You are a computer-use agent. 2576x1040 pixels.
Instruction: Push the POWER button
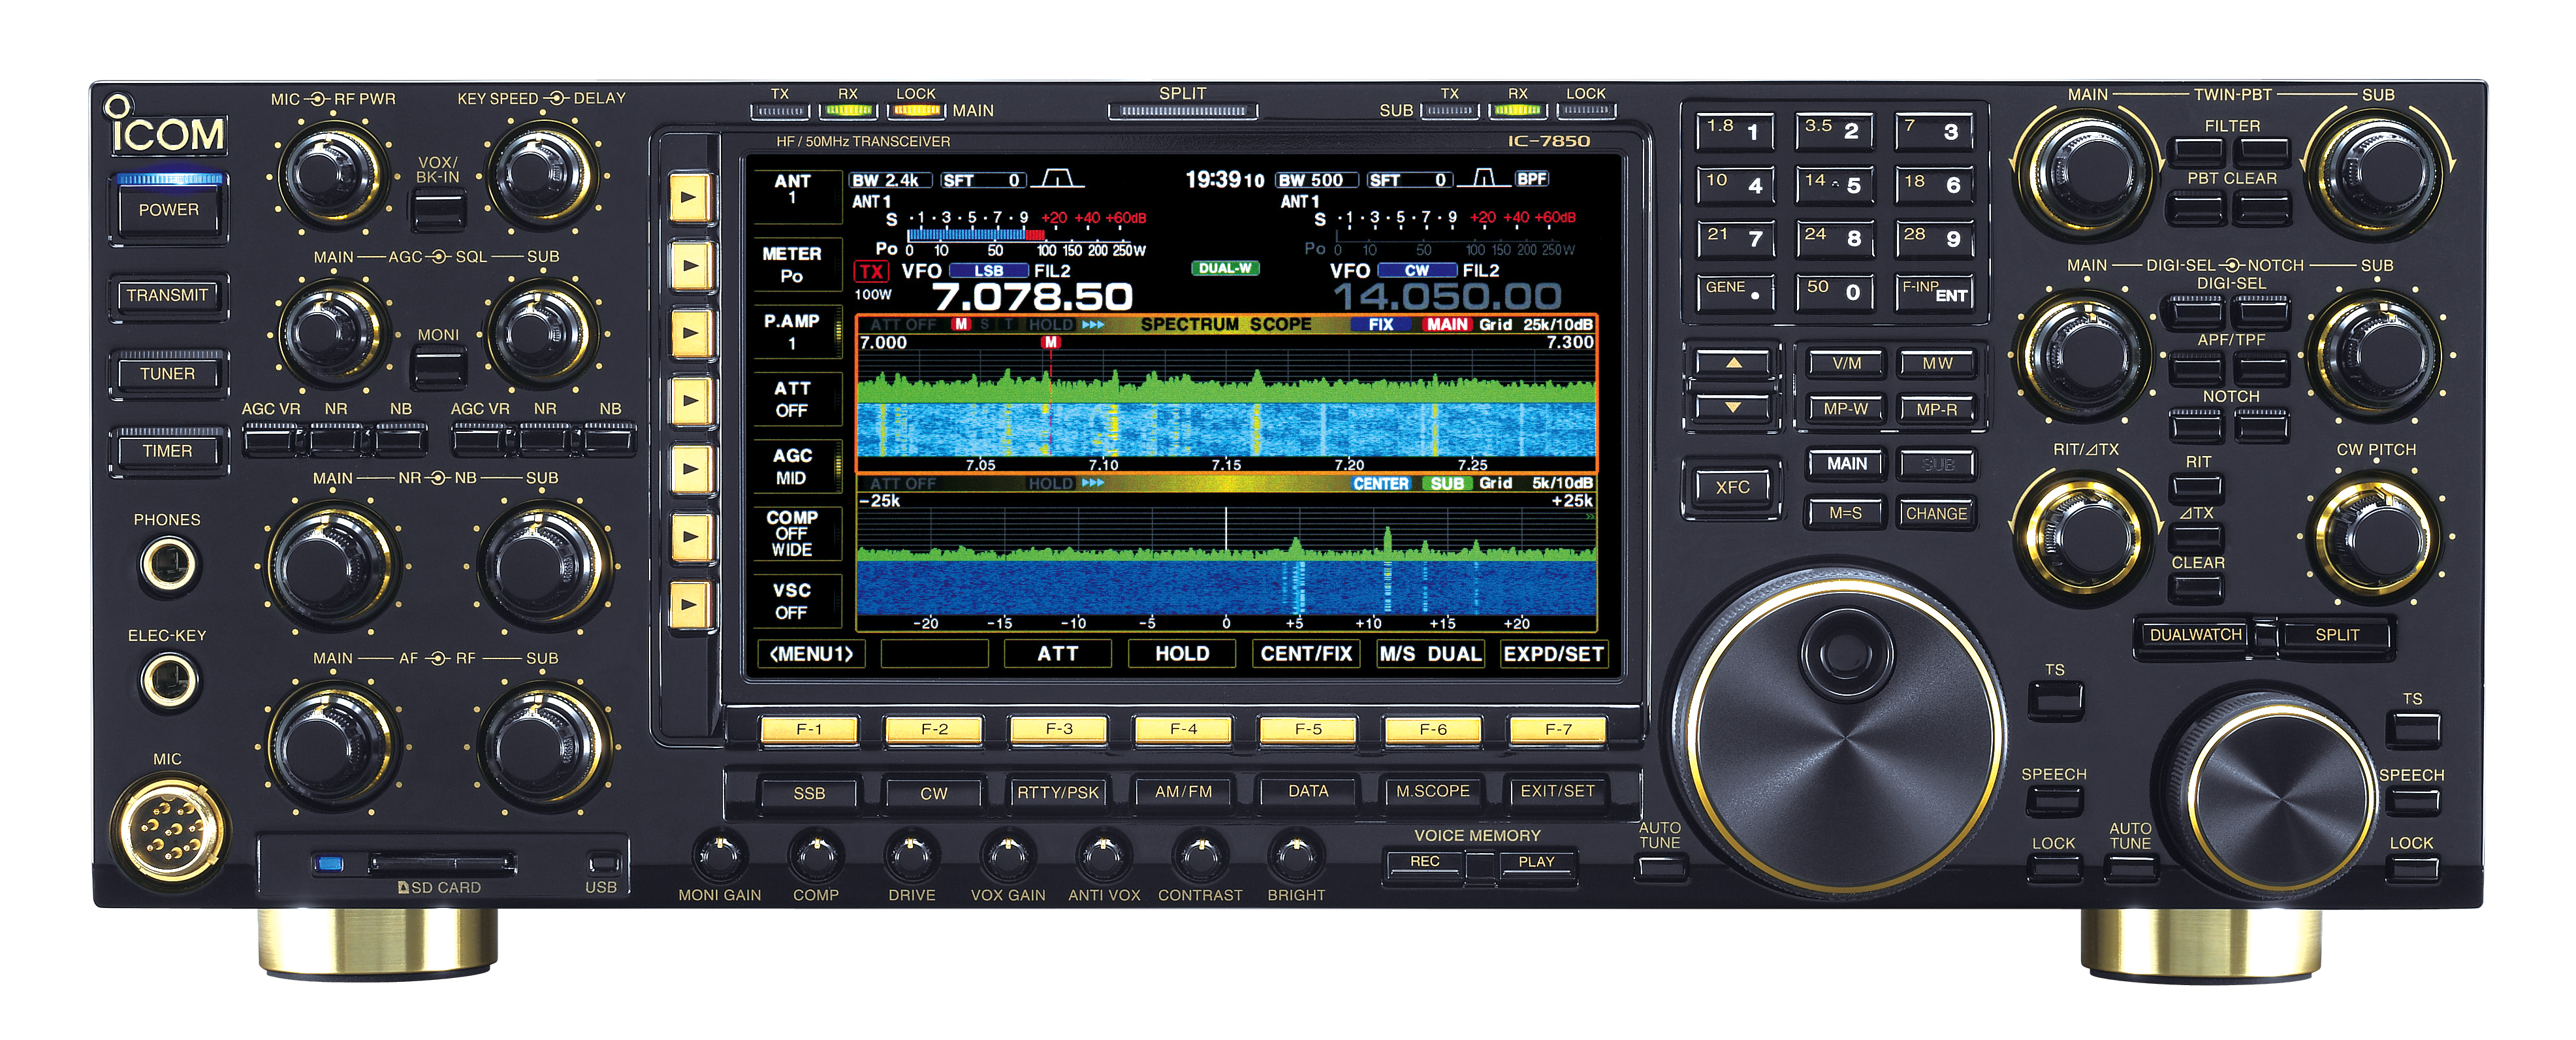pos(169,210)
